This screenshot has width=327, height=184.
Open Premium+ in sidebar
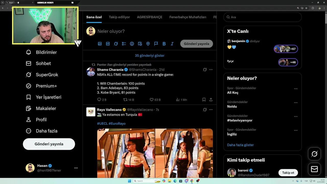41,86
